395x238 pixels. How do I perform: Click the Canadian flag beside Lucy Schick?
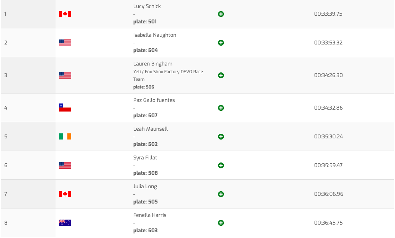(x=65, y=14)
